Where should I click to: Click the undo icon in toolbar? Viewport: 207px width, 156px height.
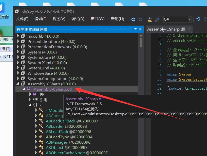[x=198, y=19]
